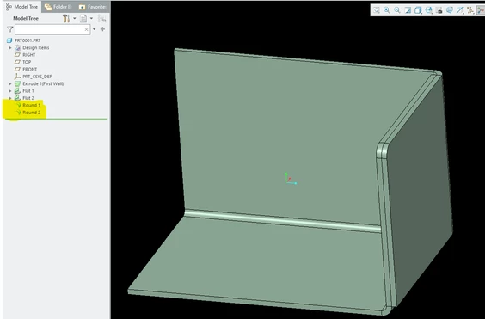Open the Display Style cube icon

point(418,10)
